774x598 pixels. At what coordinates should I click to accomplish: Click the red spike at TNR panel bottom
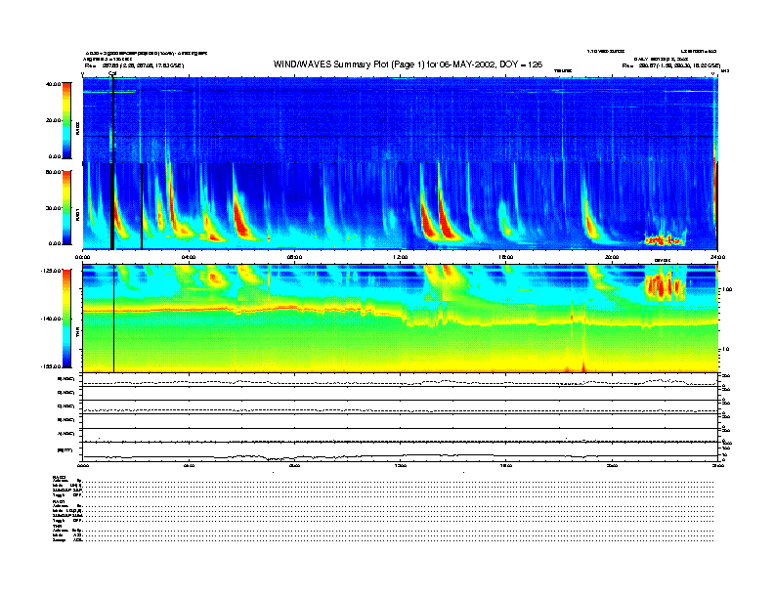583,367
